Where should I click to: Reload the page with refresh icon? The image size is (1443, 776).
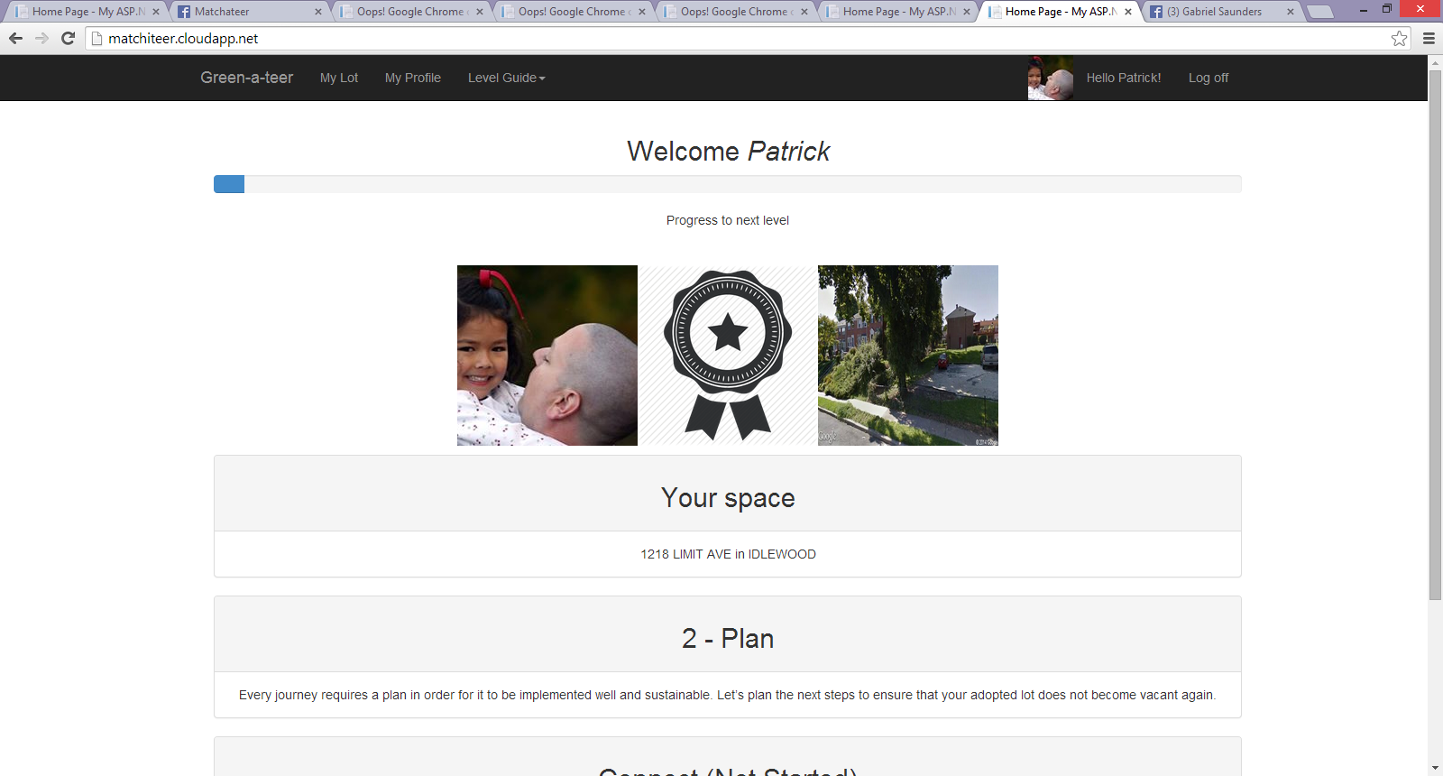click(x=68, y=38)
